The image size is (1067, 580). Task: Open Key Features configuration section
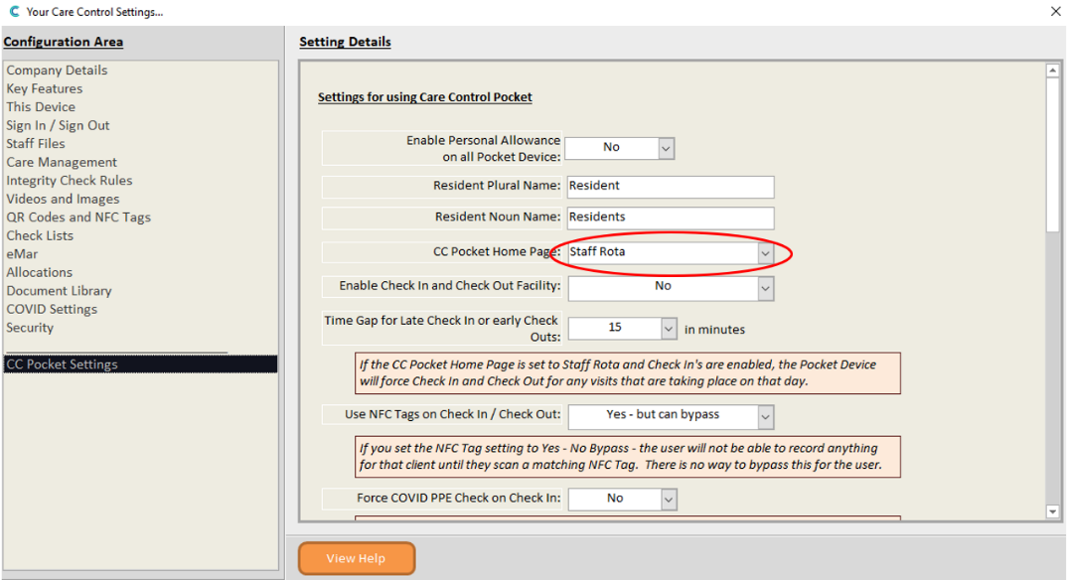coord(45,88)
